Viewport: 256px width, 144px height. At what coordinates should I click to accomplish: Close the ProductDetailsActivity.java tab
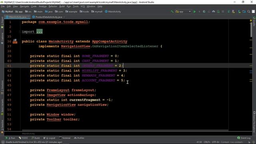64,17
